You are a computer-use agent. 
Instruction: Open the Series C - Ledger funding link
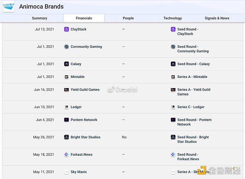tap(191, 107)
